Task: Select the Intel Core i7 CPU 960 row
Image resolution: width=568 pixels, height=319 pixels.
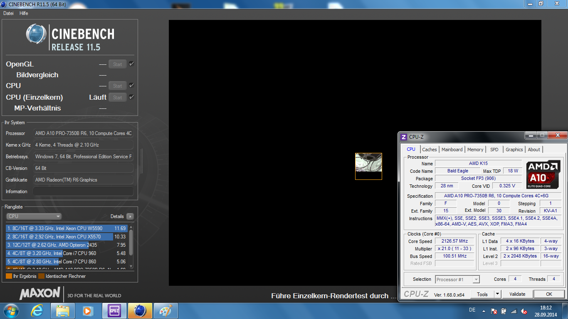Action: (67, 253)
